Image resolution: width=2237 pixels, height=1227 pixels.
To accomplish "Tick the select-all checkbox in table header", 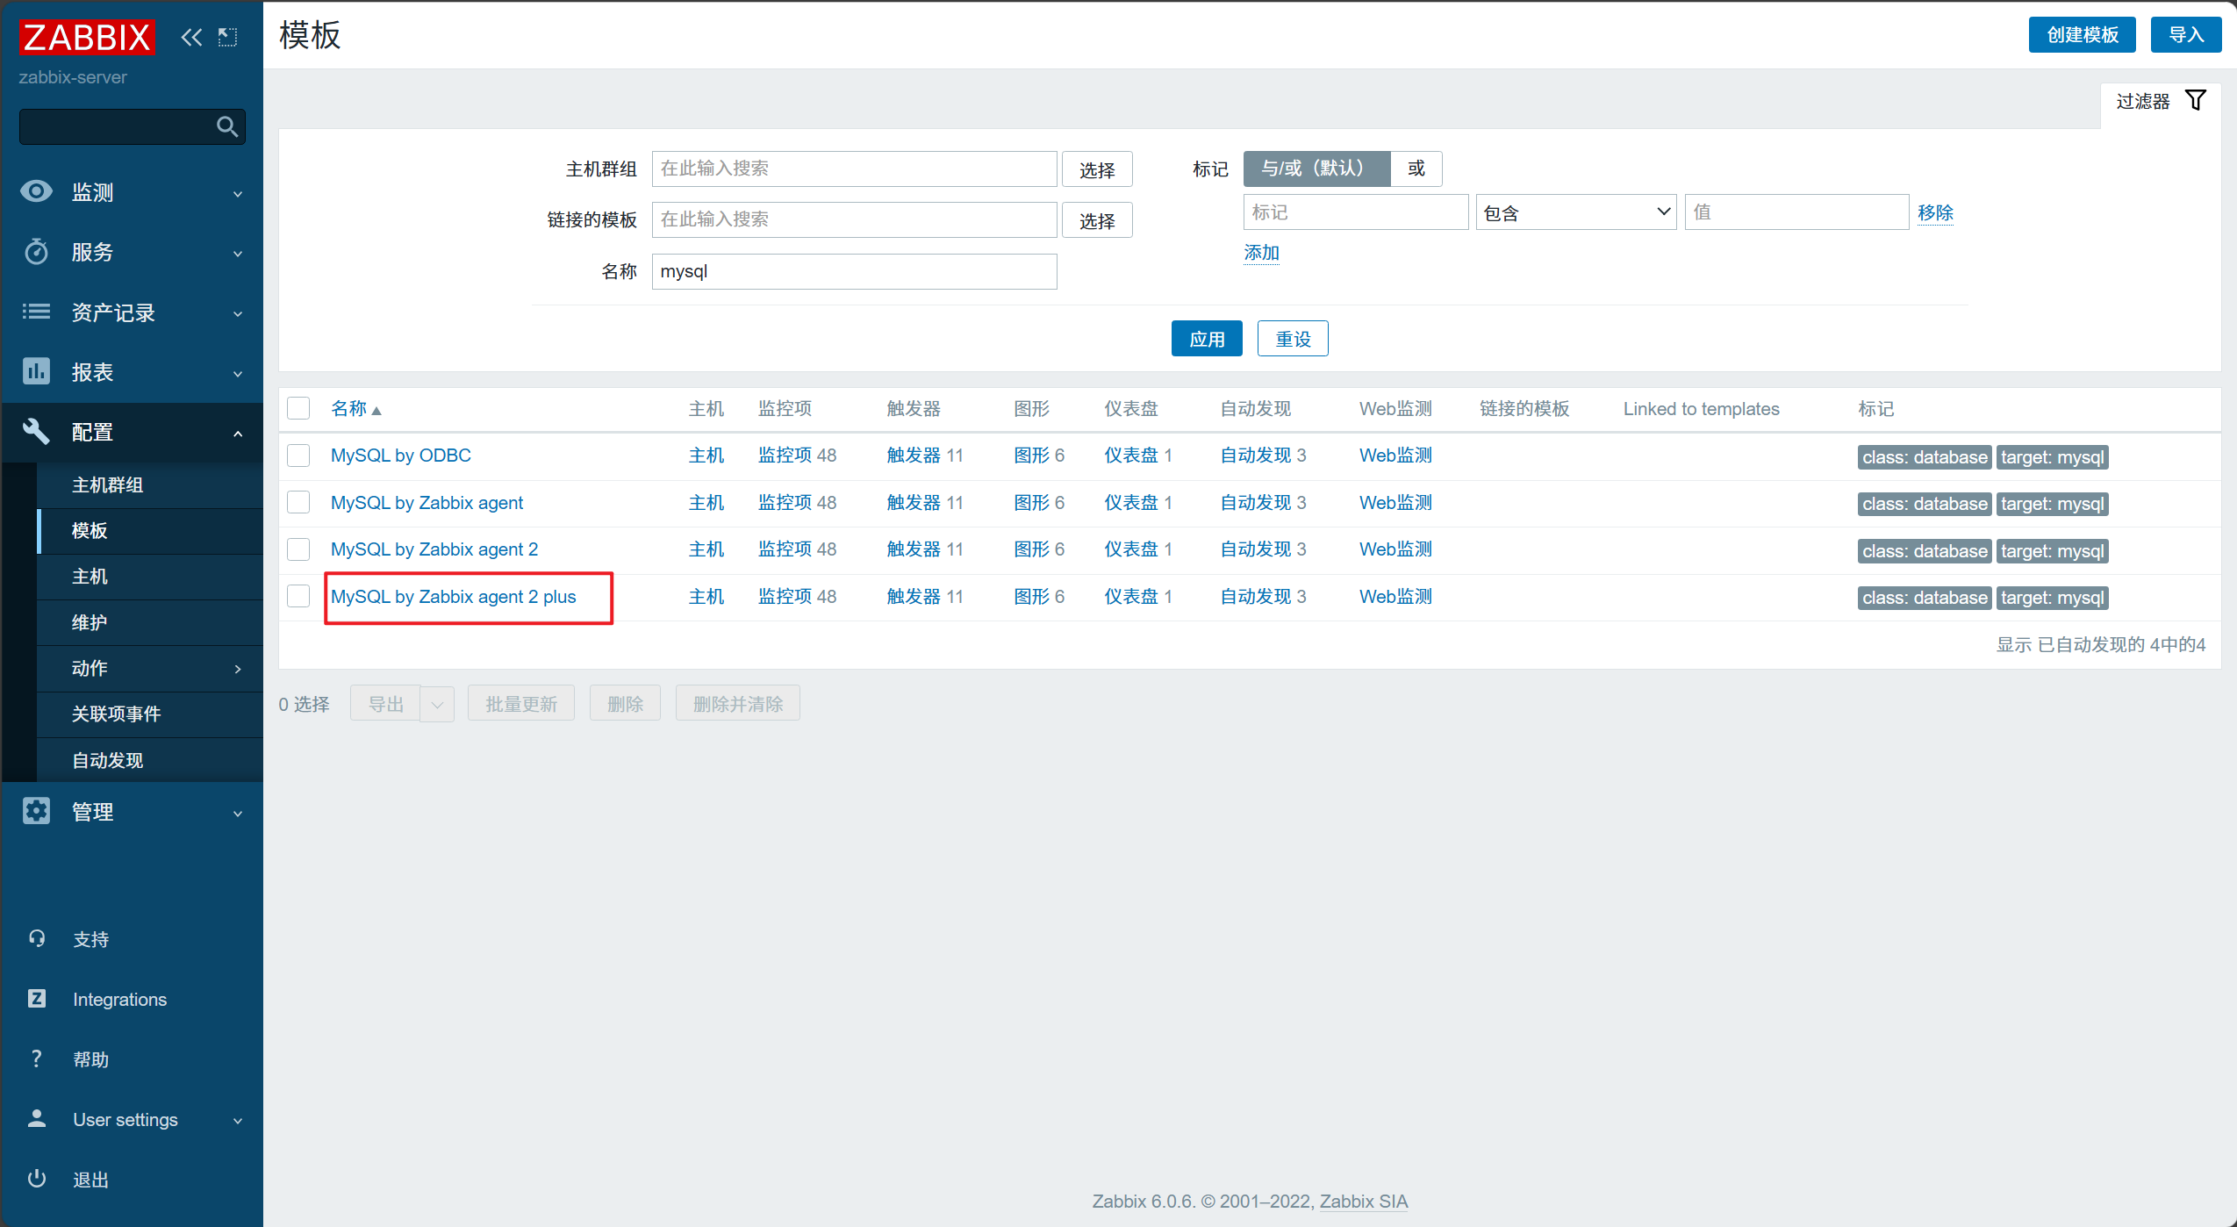I will tap(298, 408).
